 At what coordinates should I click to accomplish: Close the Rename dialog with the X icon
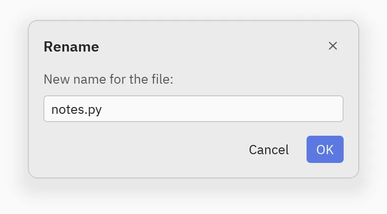coord(333,46)
